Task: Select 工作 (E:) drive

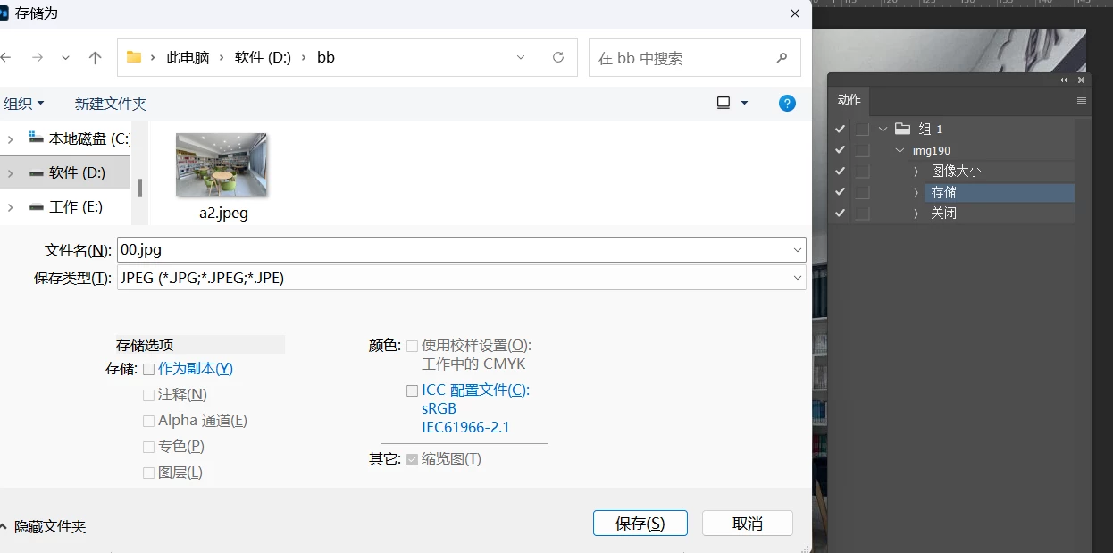Action: 65,206
